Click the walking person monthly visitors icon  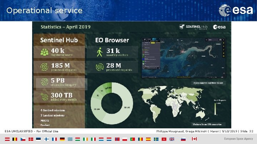point(100,52)
